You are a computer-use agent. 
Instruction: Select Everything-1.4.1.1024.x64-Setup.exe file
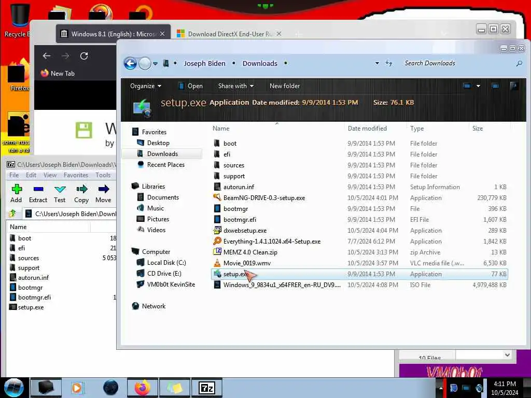[x=272, y=241]
